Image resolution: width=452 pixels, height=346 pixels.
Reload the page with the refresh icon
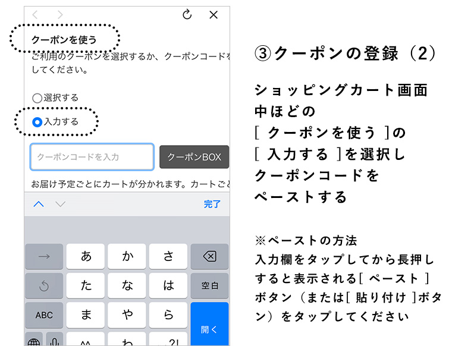pos(187,14)
